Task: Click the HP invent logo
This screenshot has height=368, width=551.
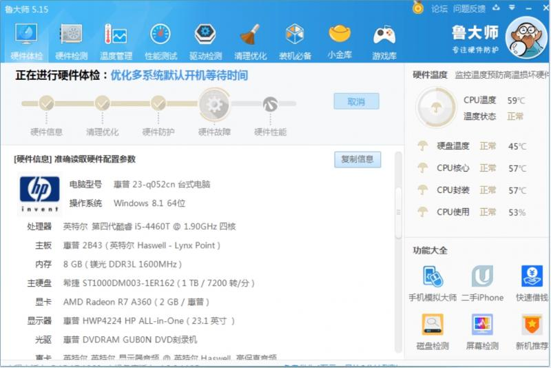Action: pyautogui.click(x=39, y=194)
